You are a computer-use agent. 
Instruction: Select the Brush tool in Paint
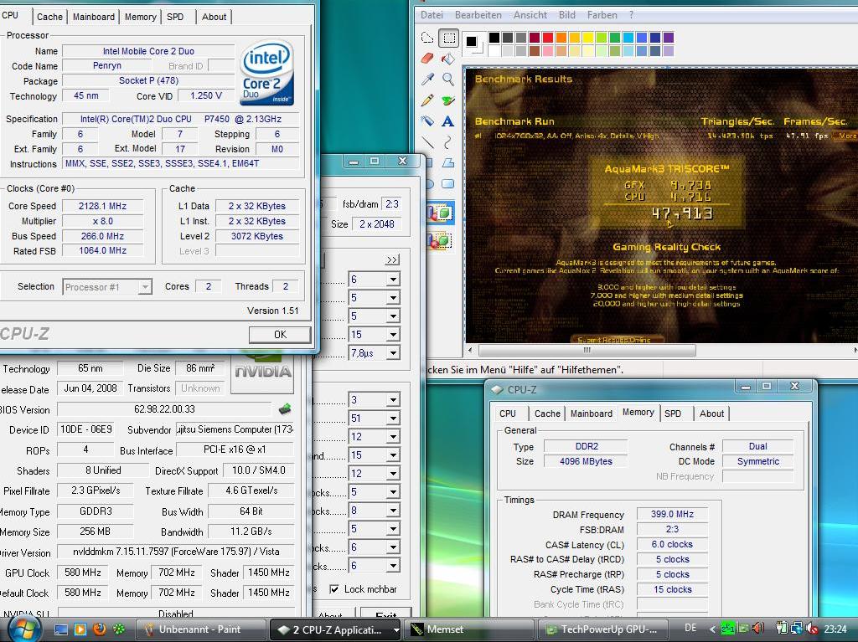pos(449,100)
